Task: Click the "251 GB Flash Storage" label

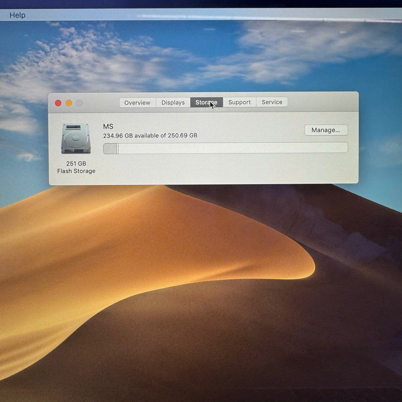Action: pyautogui.click(x=76, y=167)
